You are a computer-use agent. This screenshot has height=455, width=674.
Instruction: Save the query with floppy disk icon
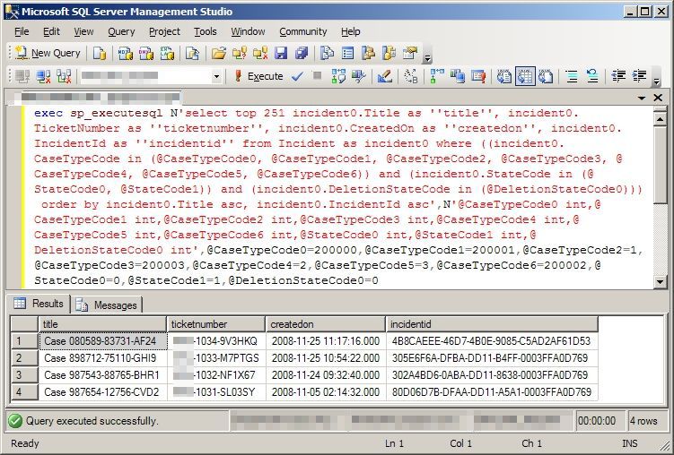click(x=281, y=53)
